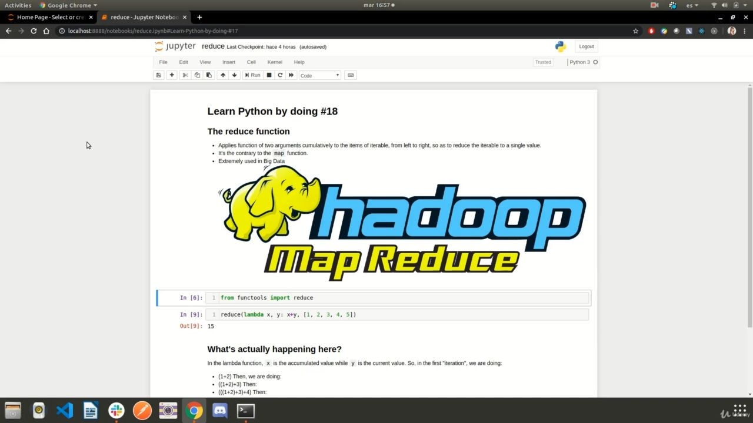Run the selected cell
753x423 pixels.
(x=253, y=75)
